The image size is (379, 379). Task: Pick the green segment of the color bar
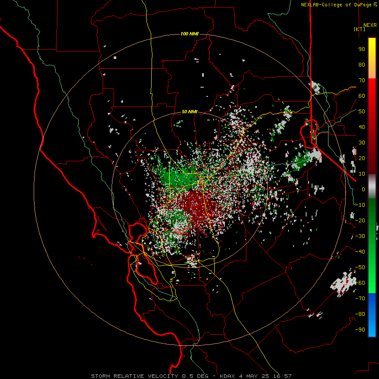(x=372, y=246)
